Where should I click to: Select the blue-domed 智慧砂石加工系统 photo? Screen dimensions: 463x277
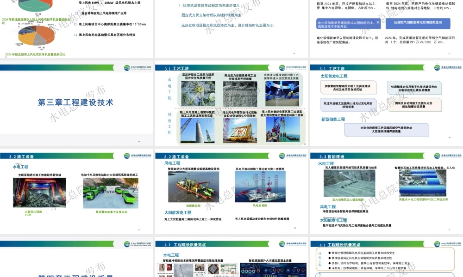[423, 183]
